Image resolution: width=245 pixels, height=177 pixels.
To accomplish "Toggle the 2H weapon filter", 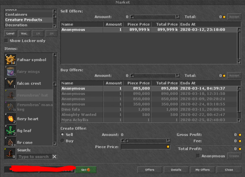I will (51, 33).
